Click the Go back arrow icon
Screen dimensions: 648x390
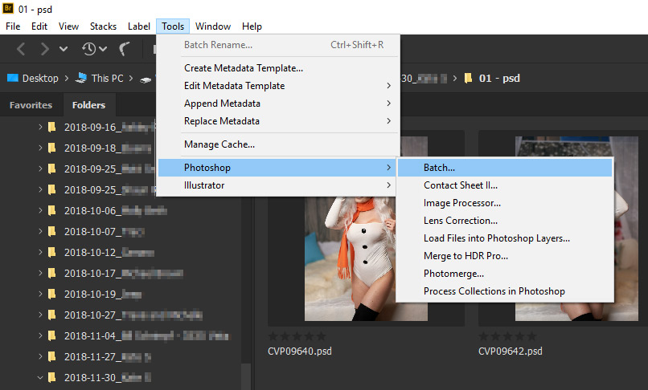tap(21, 49)
